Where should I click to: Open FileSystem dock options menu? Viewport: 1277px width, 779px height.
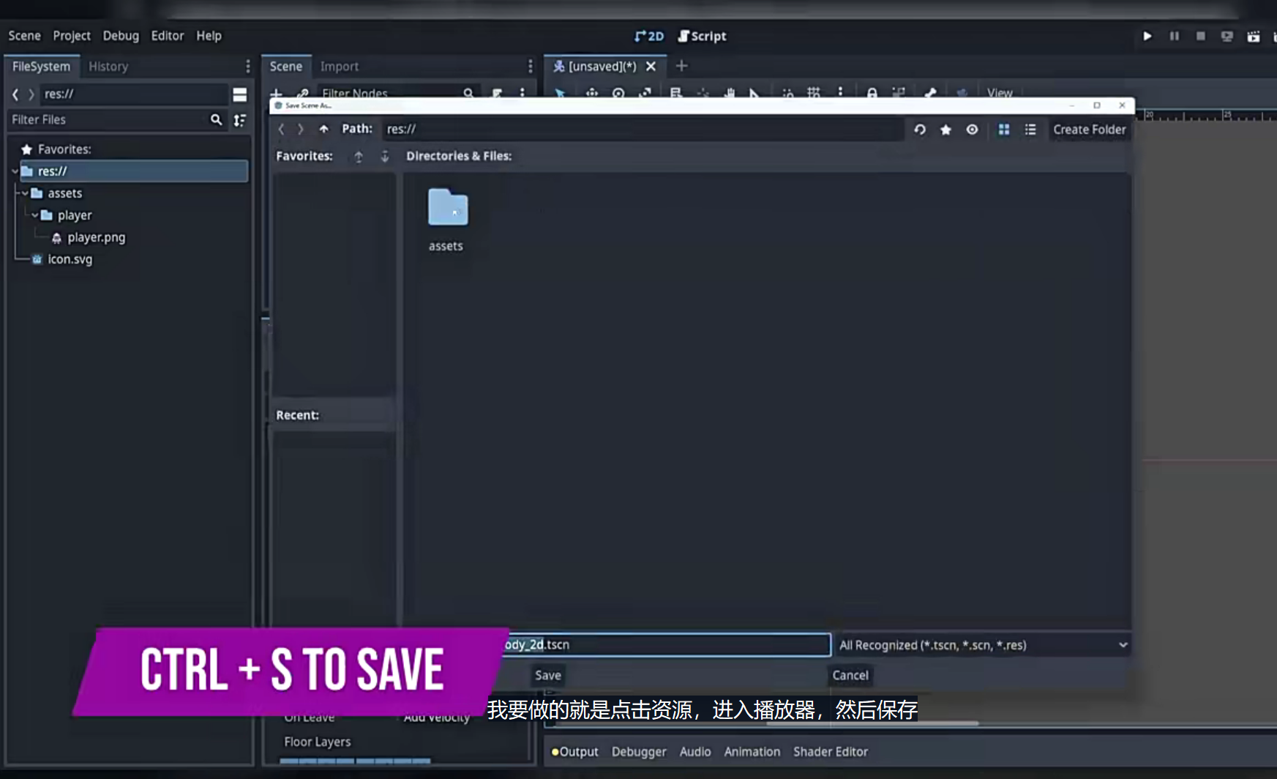point(247,67)
